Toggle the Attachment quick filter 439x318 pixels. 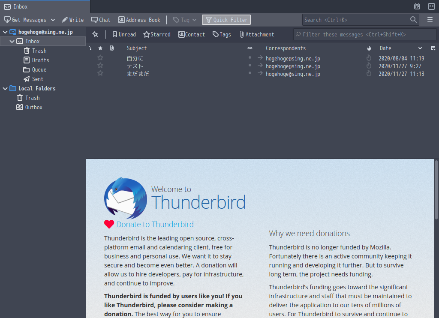click(257, 34)
